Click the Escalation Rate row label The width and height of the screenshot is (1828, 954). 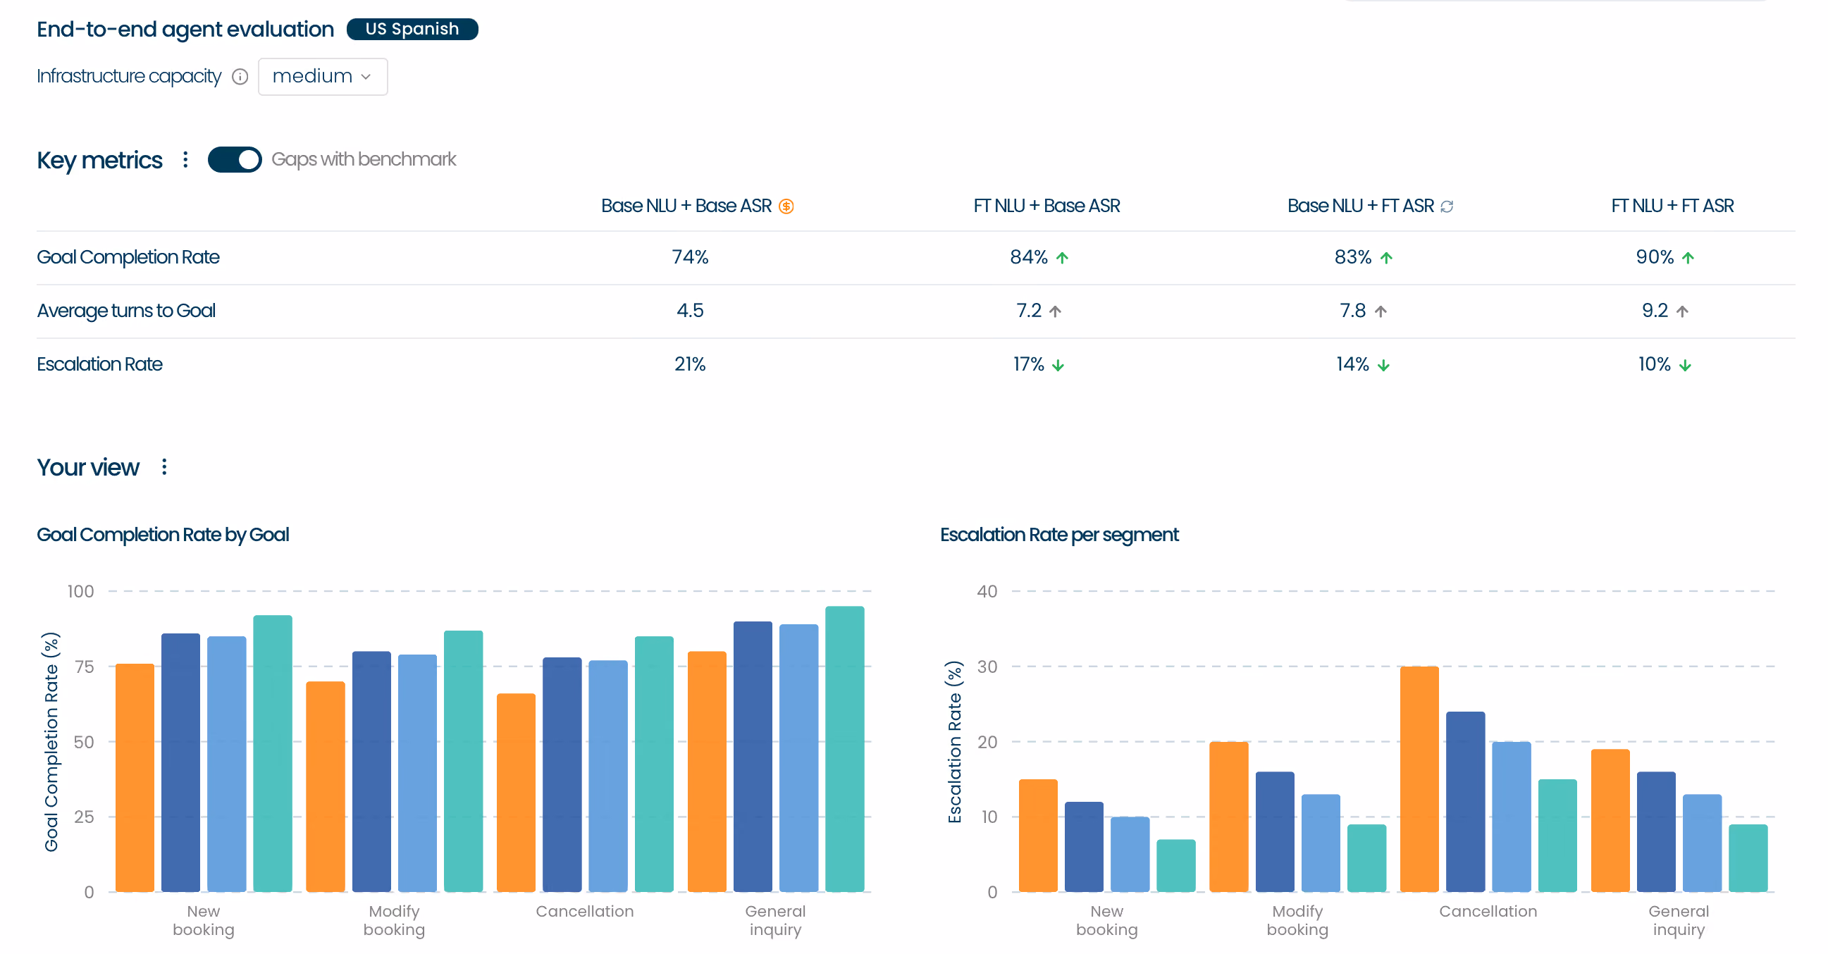click(x=99, y=364)
